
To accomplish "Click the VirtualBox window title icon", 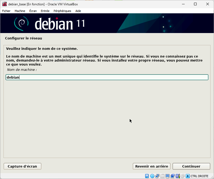I will [5, 4].
